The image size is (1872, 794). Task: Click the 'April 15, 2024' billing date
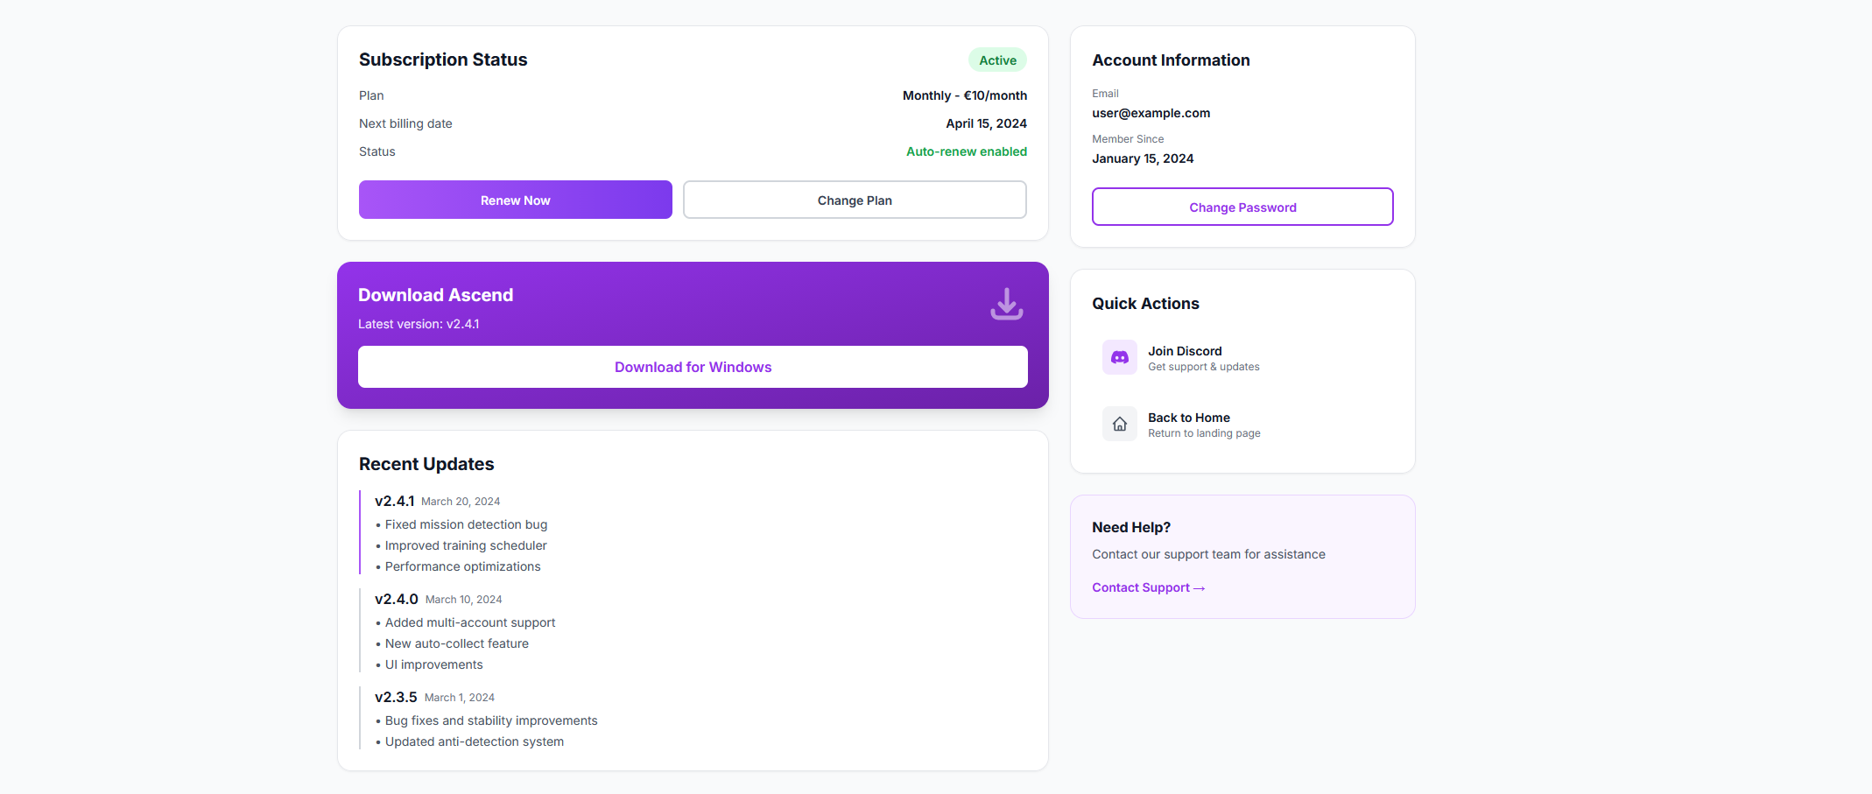point(986,123)
